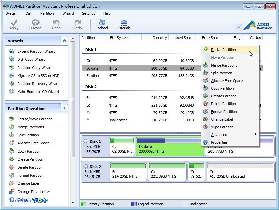Choose Format Partition in context menu
This screenshot has height=210, width=279.
point(230,112)
